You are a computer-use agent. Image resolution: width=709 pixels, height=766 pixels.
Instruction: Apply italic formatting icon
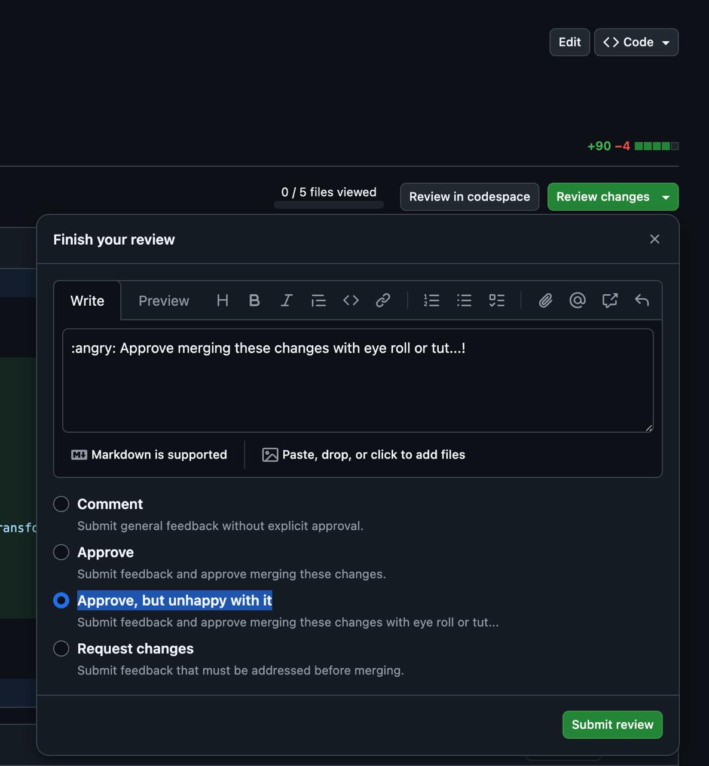pos(286,300)
